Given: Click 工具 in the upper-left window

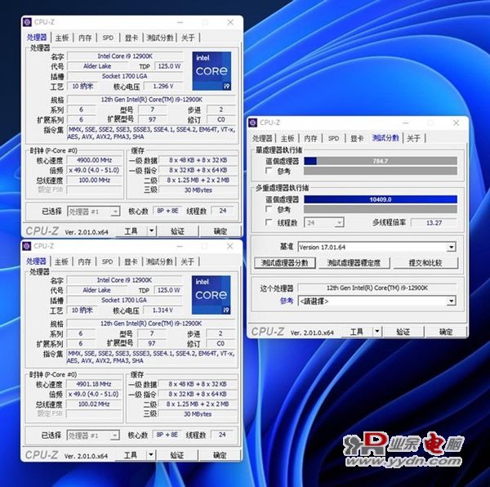Looking at the screenshot, I should point(131,231).
